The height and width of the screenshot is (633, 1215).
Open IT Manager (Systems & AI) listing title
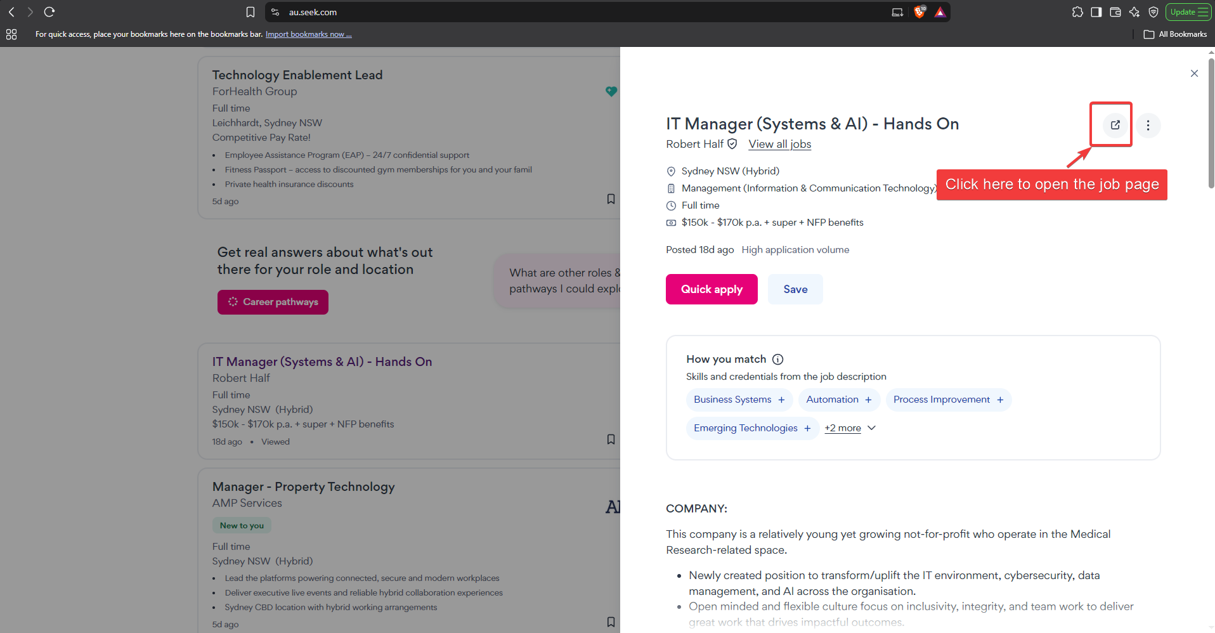(322, 362)
